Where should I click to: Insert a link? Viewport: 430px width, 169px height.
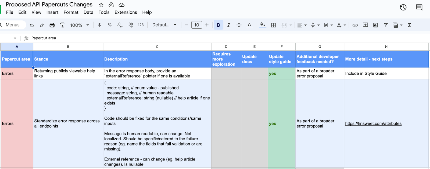355,25
